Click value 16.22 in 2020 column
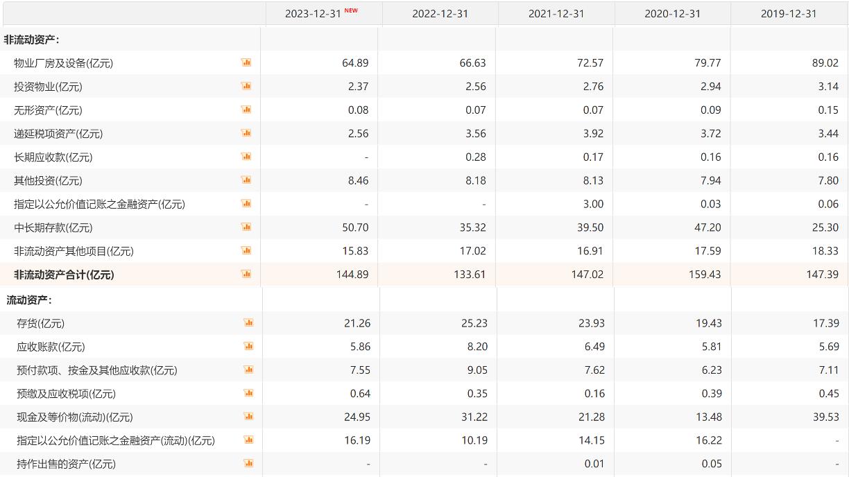The width and height of the screenshot is (849, 477). point(709,441)
